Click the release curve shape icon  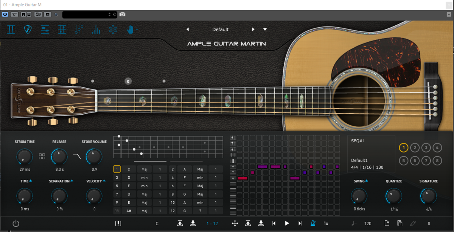click(x=77, y=156)
